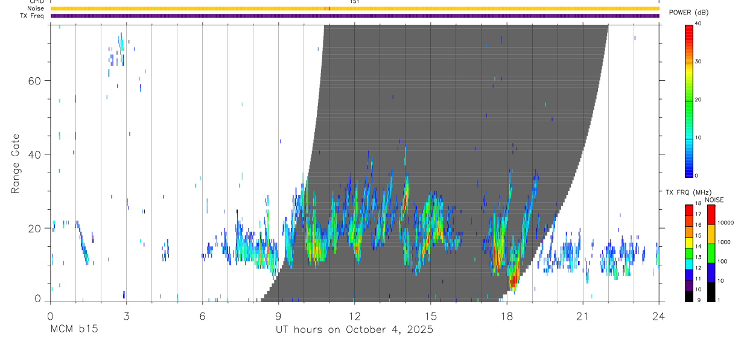Click the red mark in Noise strip
The height and width of the screenshot is (342, 741).
click(x=326, y=8)
